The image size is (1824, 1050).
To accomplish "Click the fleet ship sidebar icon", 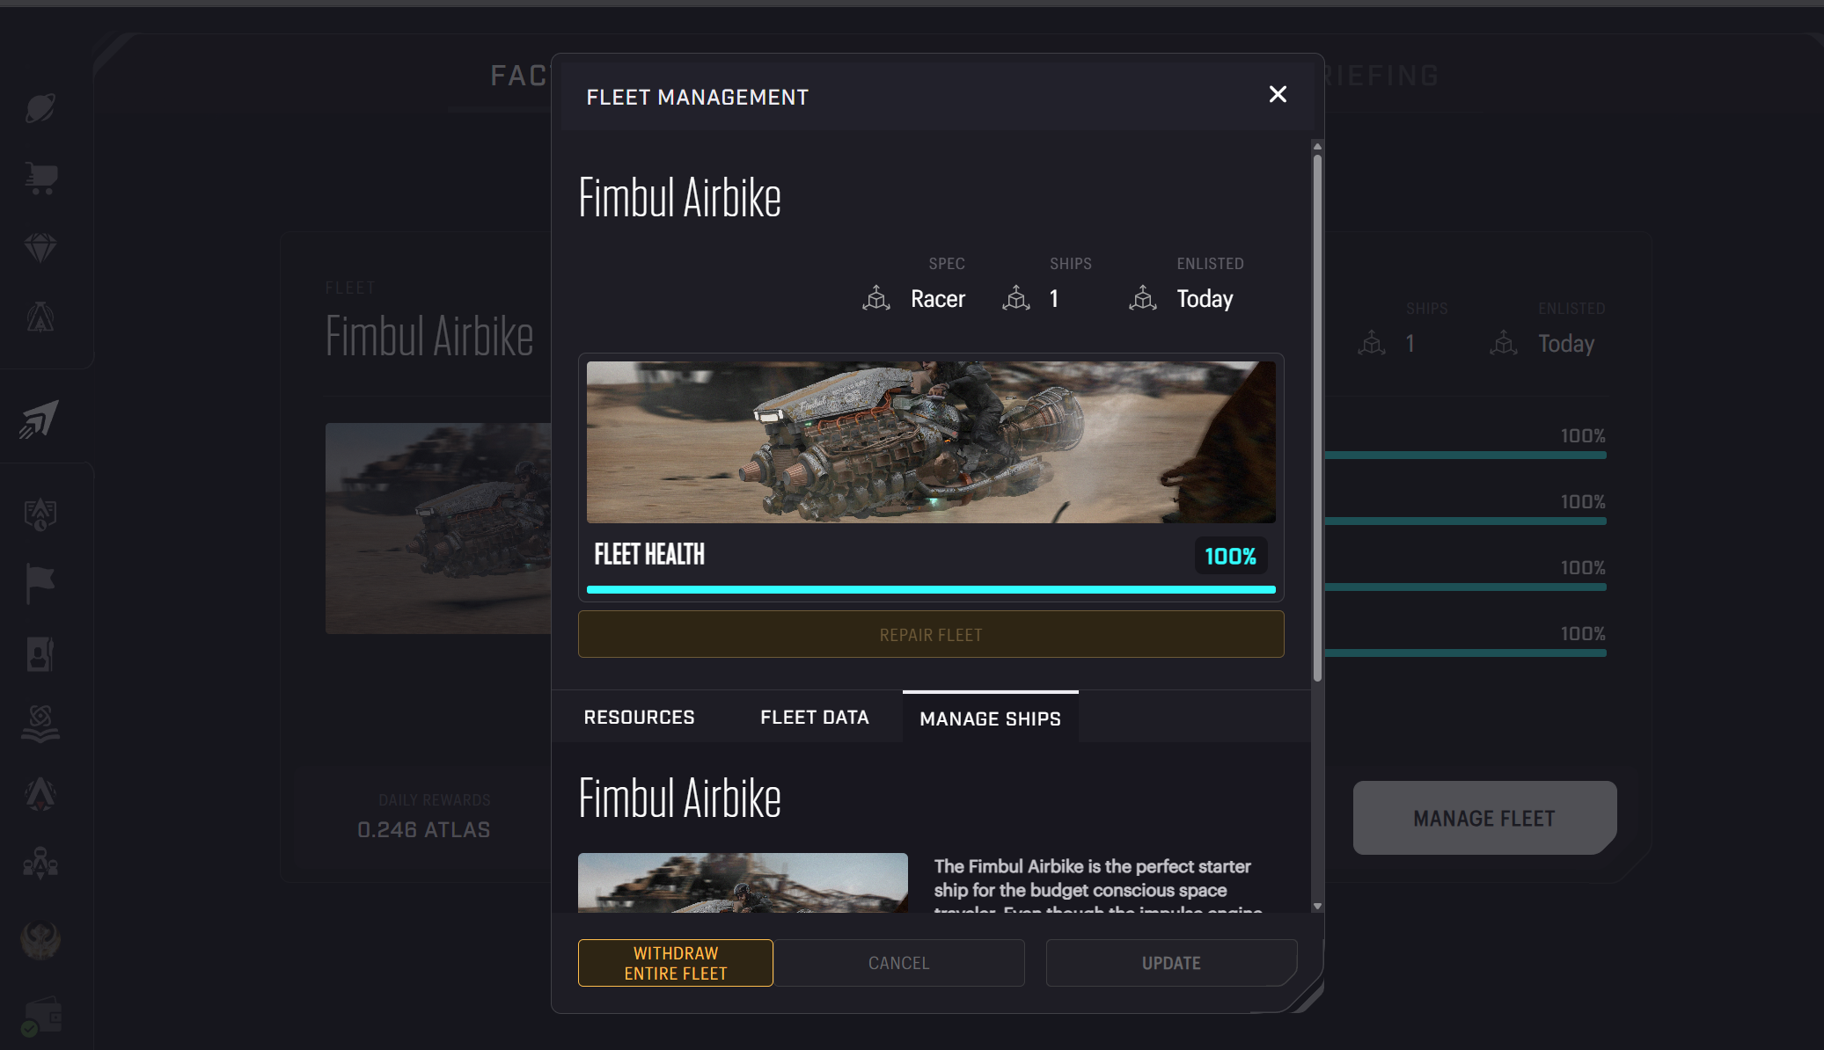I will coord(40,419).
